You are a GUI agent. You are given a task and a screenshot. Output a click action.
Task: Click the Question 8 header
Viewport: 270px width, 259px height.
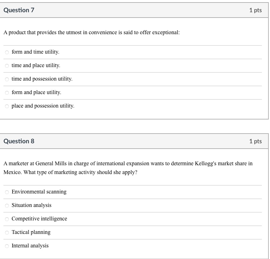pos(19,141)
